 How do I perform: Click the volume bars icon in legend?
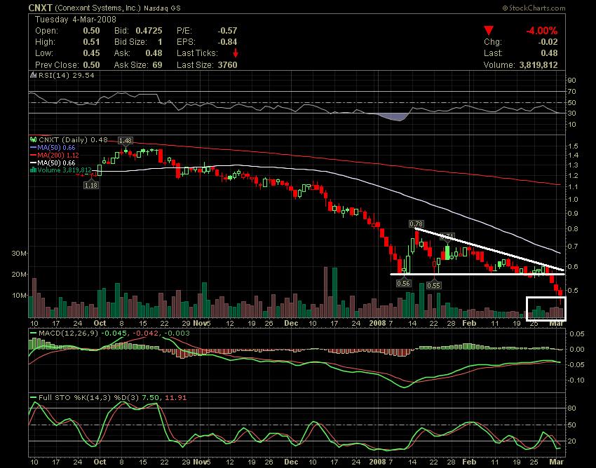pos(34,170)
